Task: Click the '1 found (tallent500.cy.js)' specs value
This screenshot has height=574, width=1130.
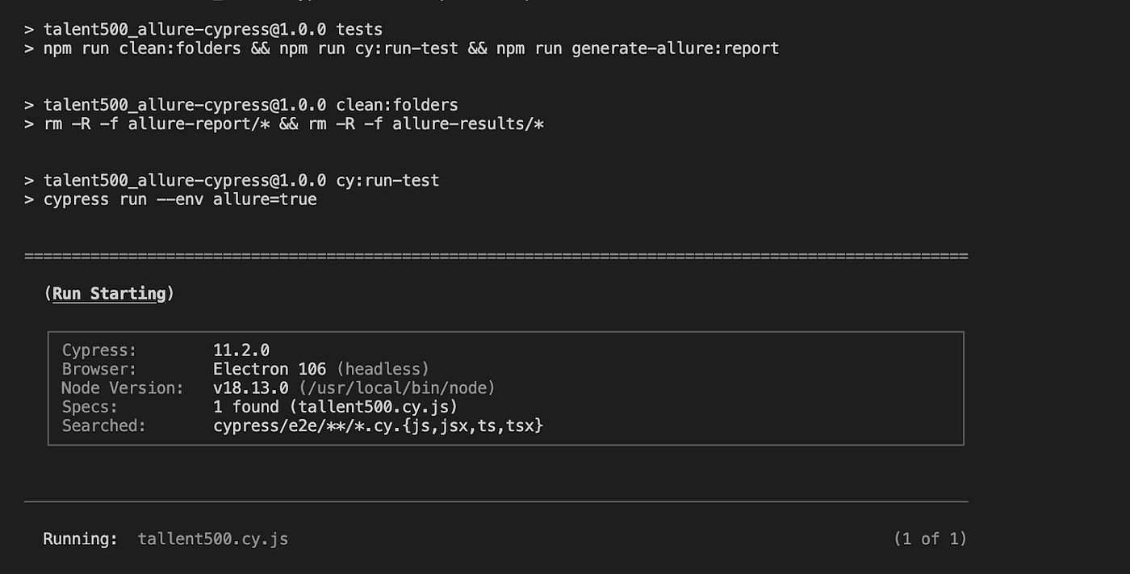Action: (x=336, y=406)
